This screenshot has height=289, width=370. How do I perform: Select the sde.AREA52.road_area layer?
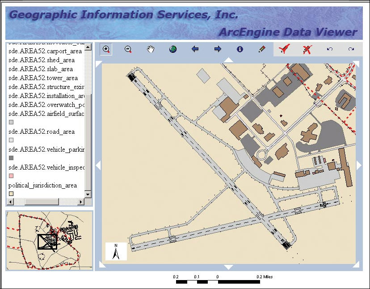pyautogui.click(x=42, y=132)
